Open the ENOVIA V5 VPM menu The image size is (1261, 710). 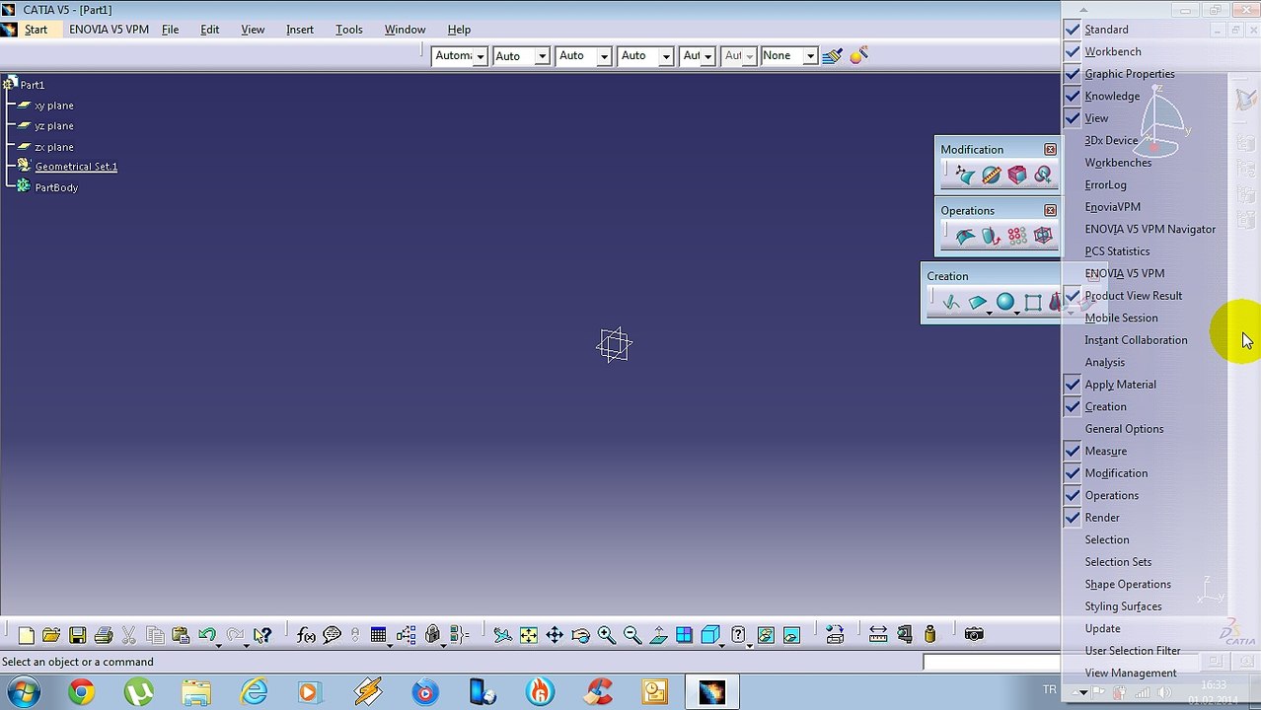pyautogui.click(x=109, y=30)
